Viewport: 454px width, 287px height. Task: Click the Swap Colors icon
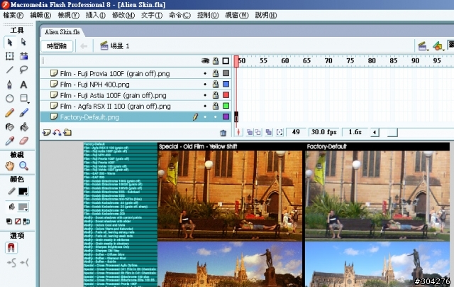pyautogui.click(x=26, y=222)
